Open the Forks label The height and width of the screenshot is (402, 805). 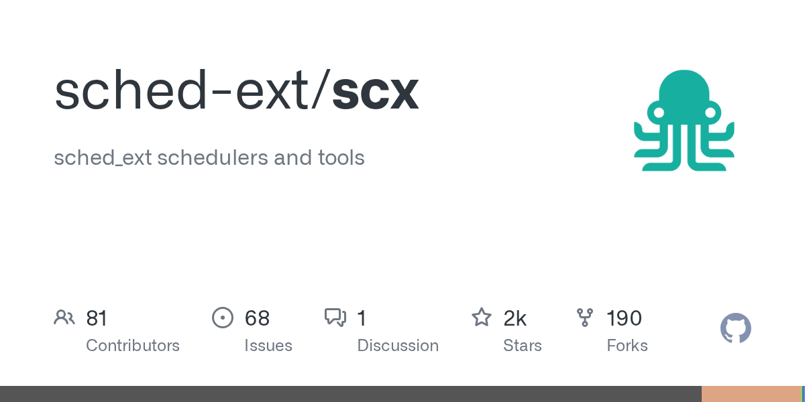[x=627, y=346]
